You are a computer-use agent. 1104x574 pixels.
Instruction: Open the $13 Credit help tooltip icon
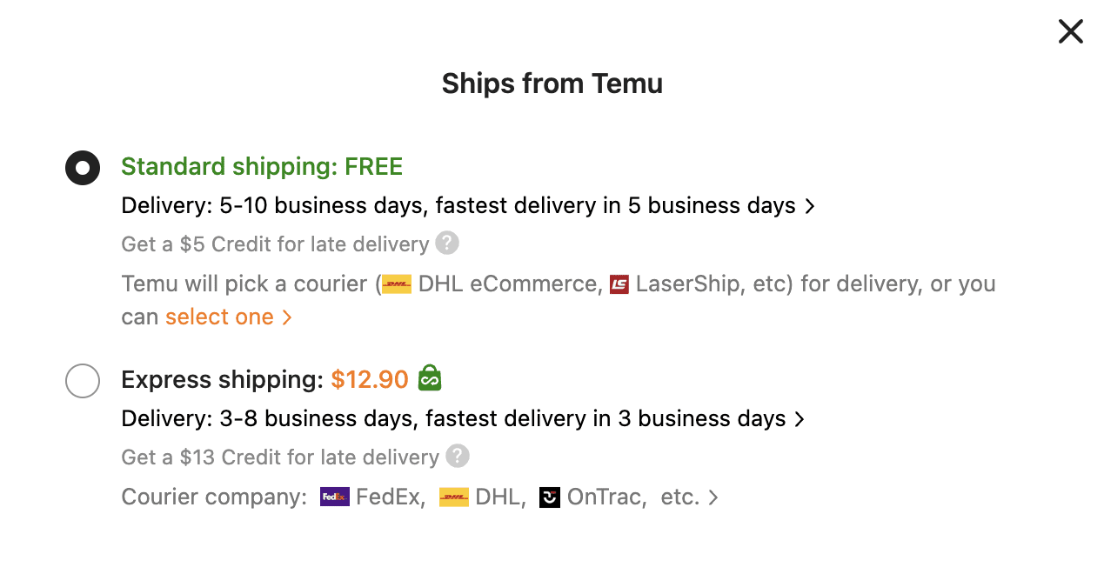(x=457, y=457)
